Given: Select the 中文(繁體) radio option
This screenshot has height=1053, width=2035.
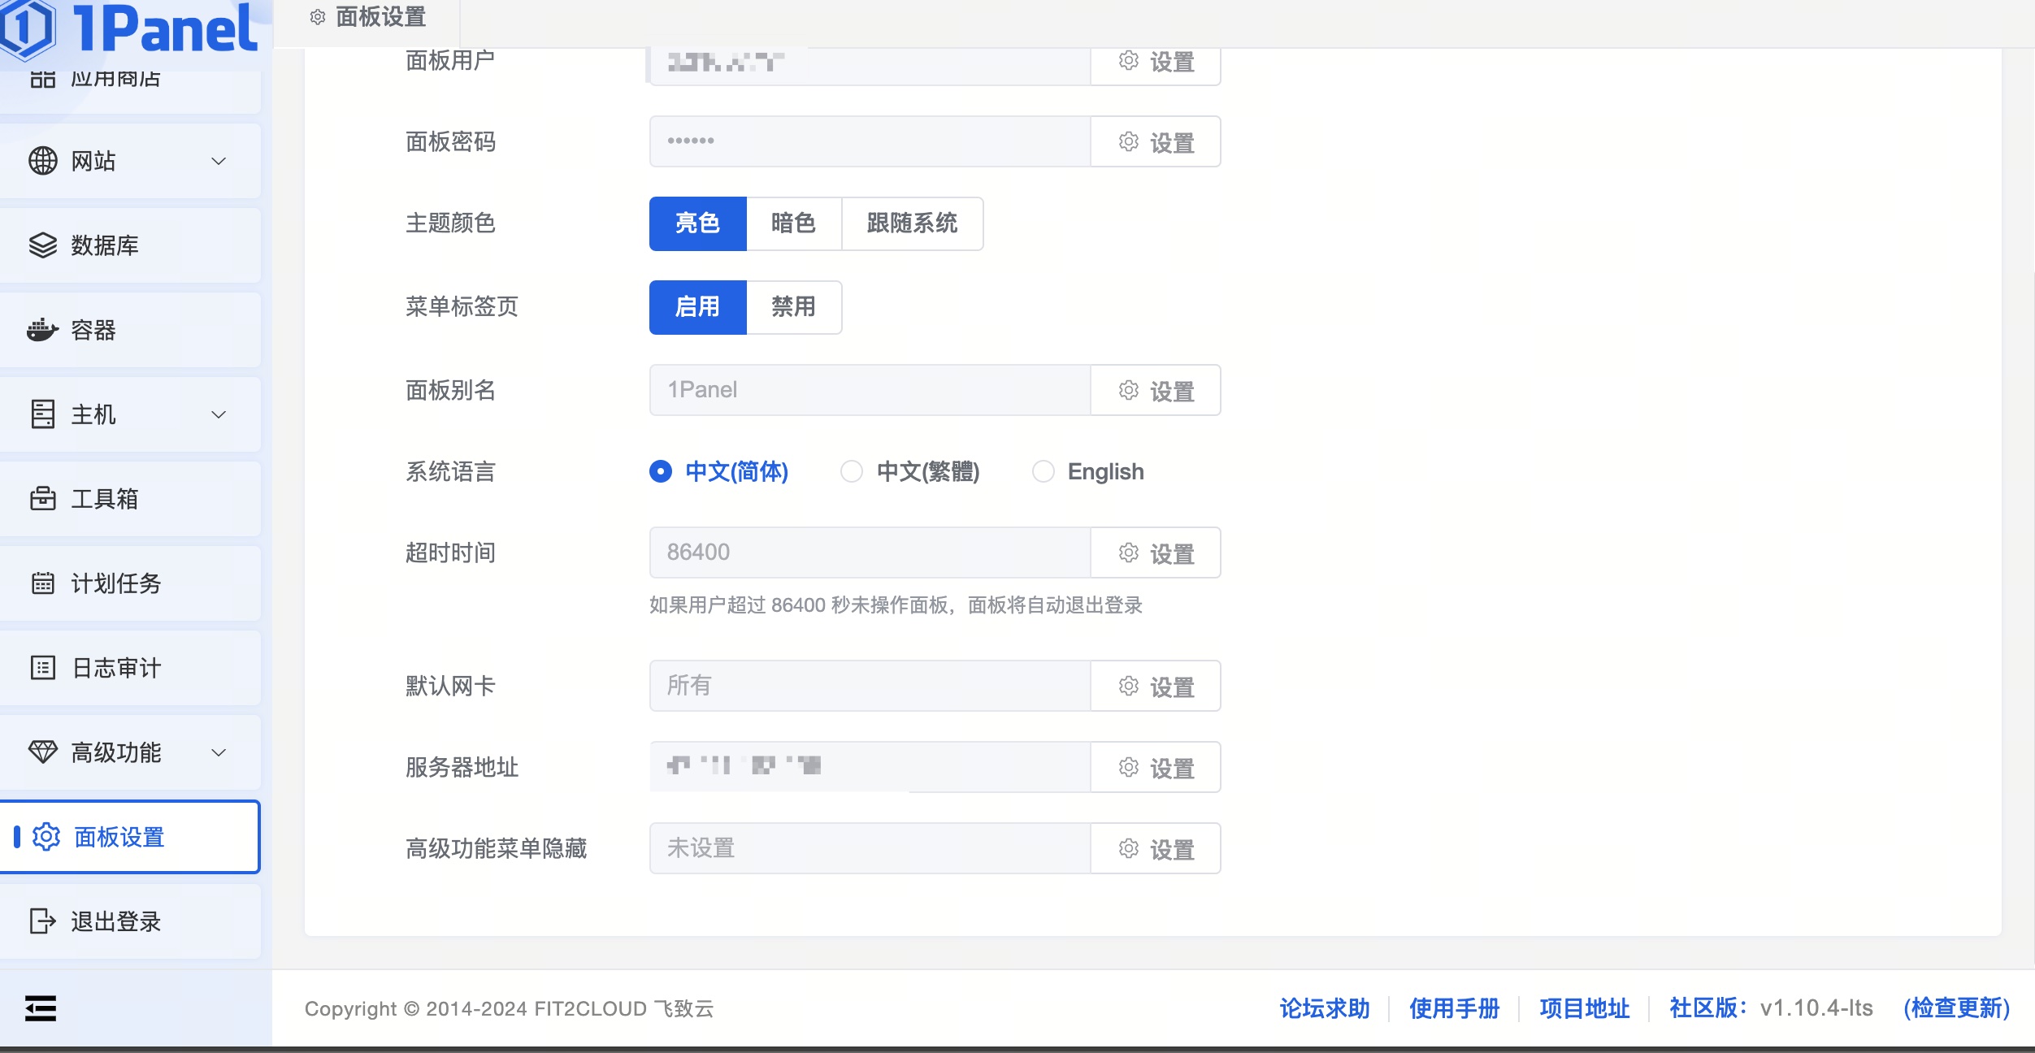Looking at the screenshot, I should 851,471.
